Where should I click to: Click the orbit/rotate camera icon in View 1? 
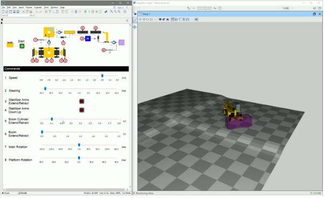(x=147, y=19)
